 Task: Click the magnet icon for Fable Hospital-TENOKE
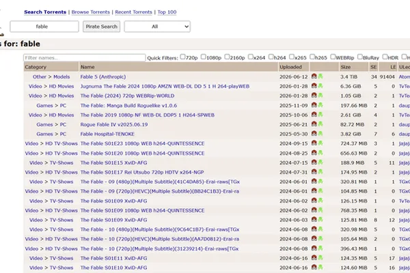coord(314,134)
